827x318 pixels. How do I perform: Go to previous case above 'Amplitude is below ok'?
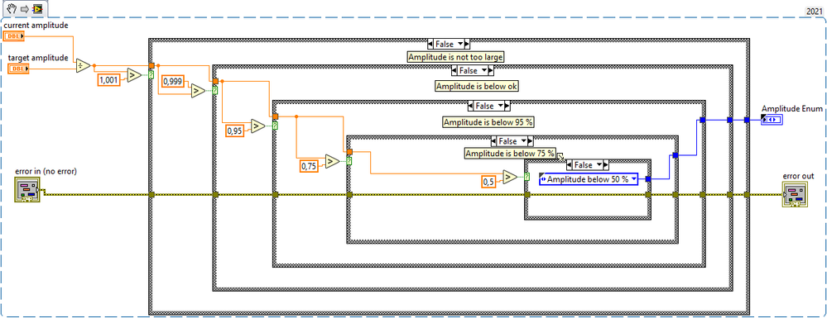coord(454,70)
